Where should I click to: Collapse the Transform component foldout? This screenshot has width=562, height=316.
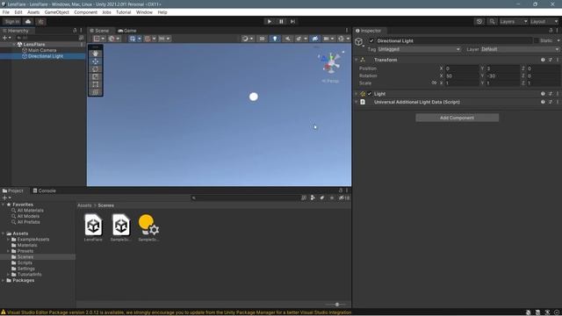357,60
